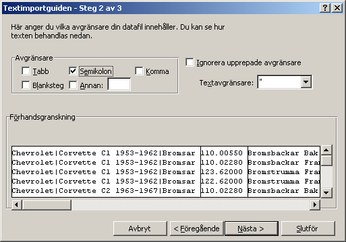This screenshot has height=242, width=346.
Task: Click the horizontal scrollbar thumb in preview
Action: pyautogui.click(x=47, y=205)
